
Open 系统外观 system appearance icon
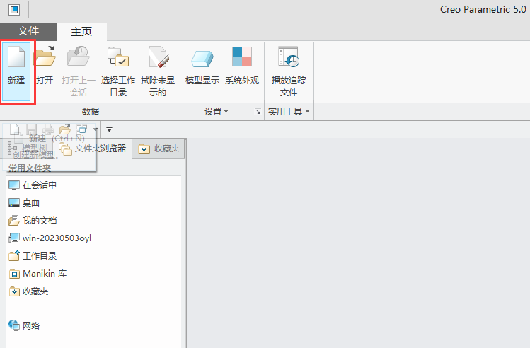(x=242, y=57)
